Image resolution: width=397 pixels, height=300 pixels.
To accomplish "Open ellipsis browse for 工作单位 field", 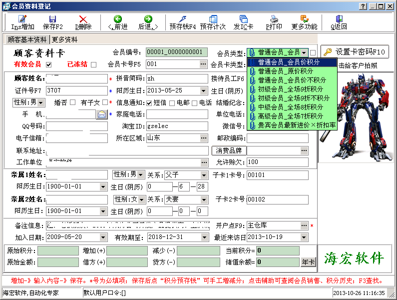I will [204, 162].
